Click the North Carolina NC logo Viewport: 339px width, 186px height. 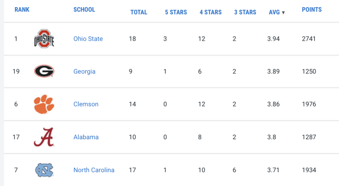pyautogui.click(x=44, y=170)
